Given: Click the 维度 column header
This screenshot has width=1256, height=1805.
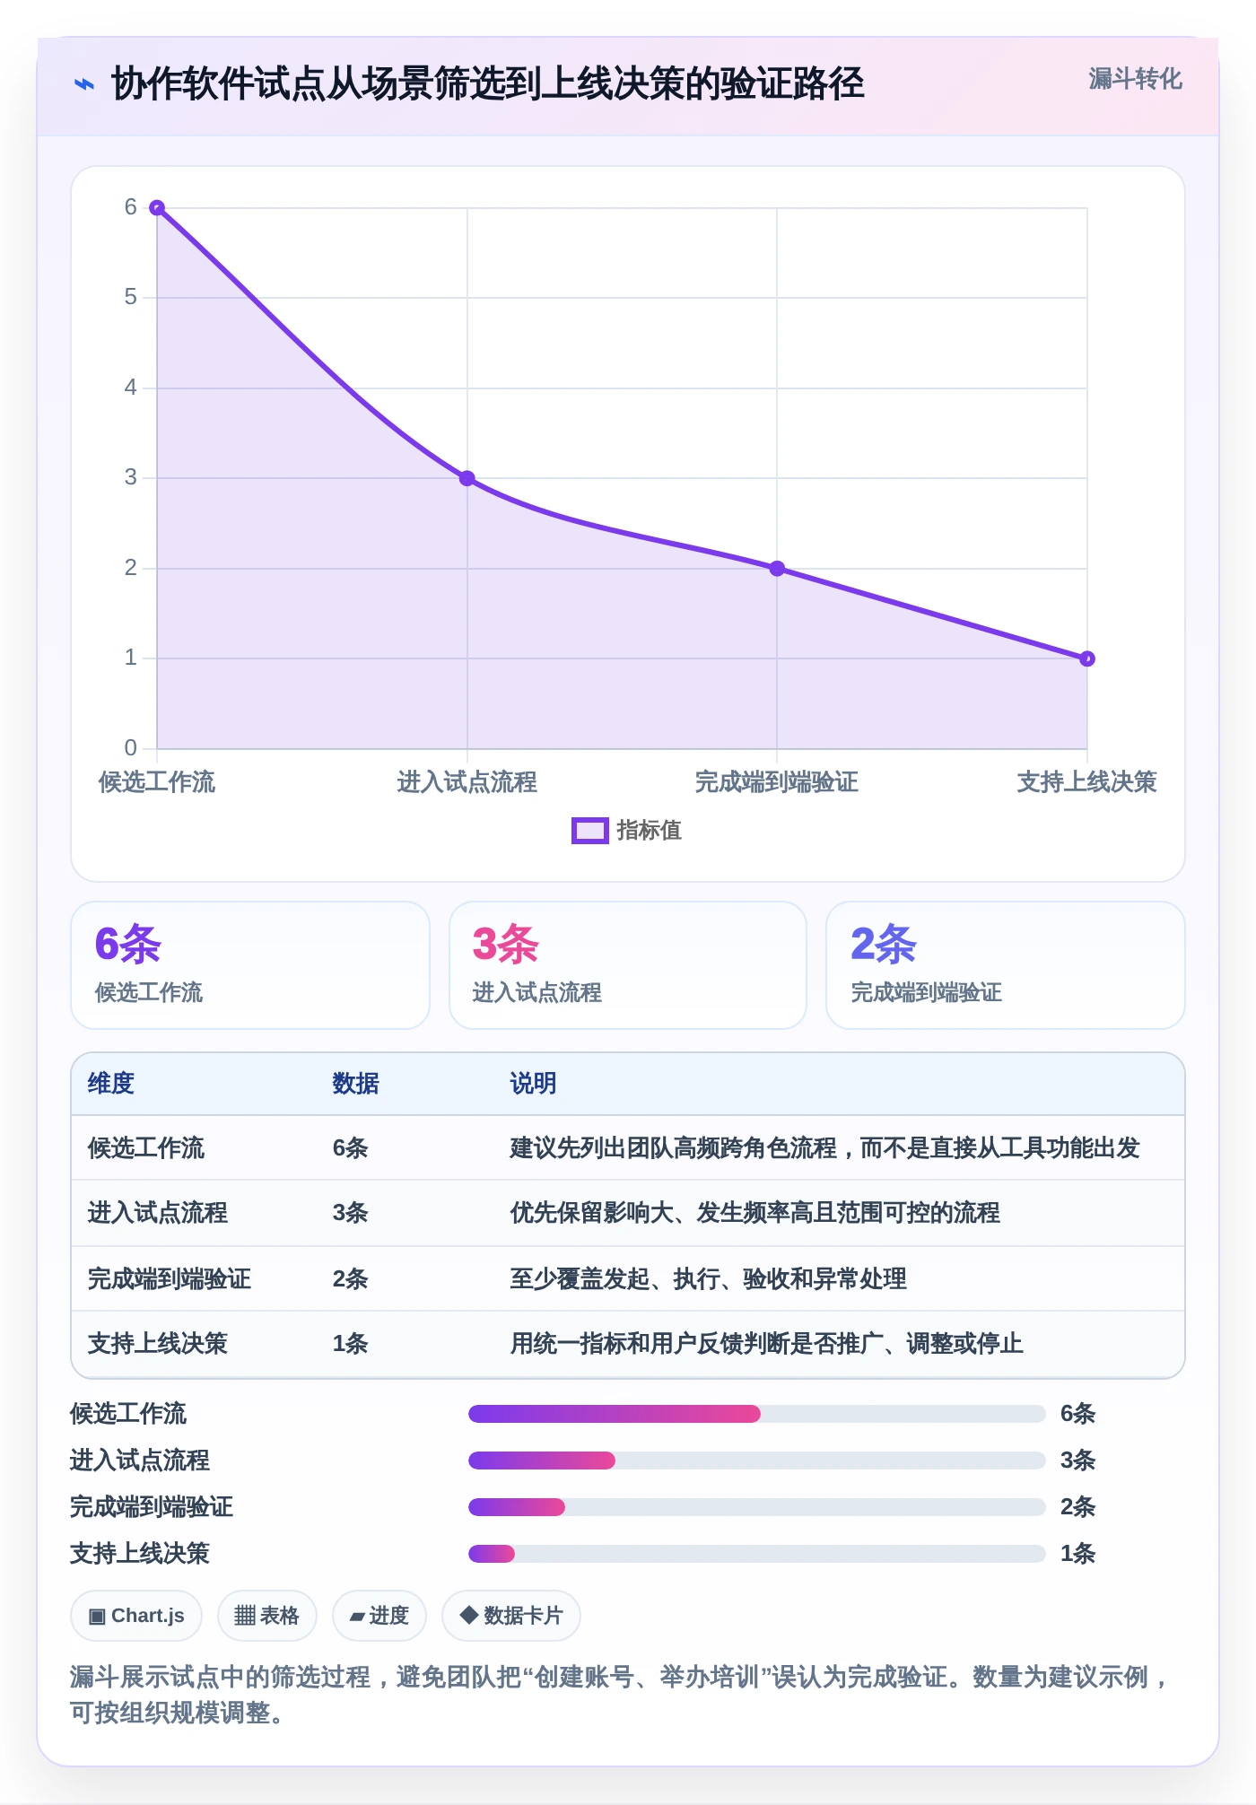Looking at the screenshot, I should [111, 1084].
